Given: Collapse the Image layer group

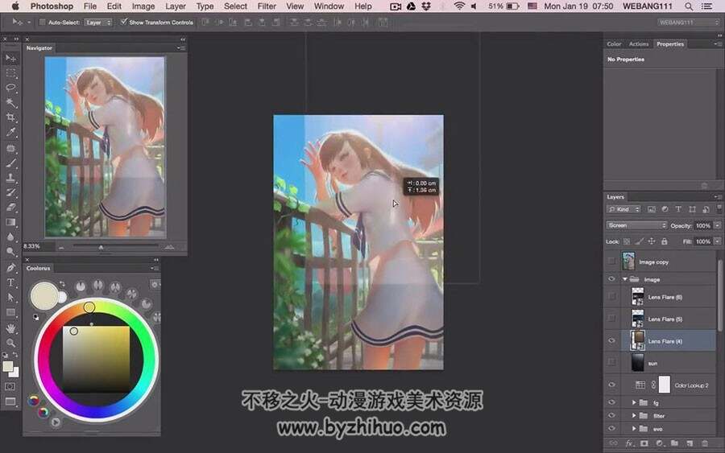Looking at the screenshot, I should [624, 279].
